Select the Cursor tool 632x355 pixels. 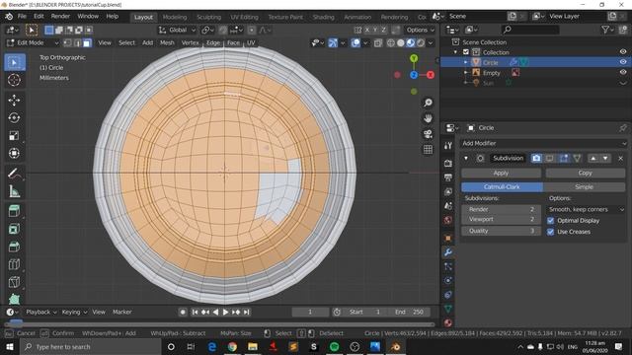[x=15, y=80]
